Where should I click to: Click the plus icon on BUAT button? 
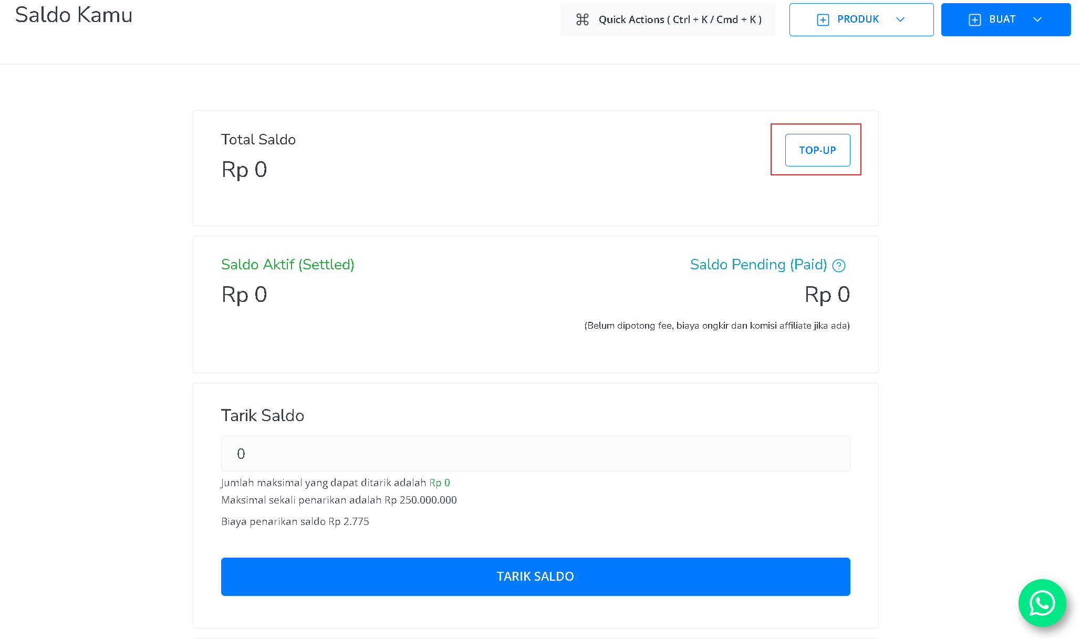974,19
